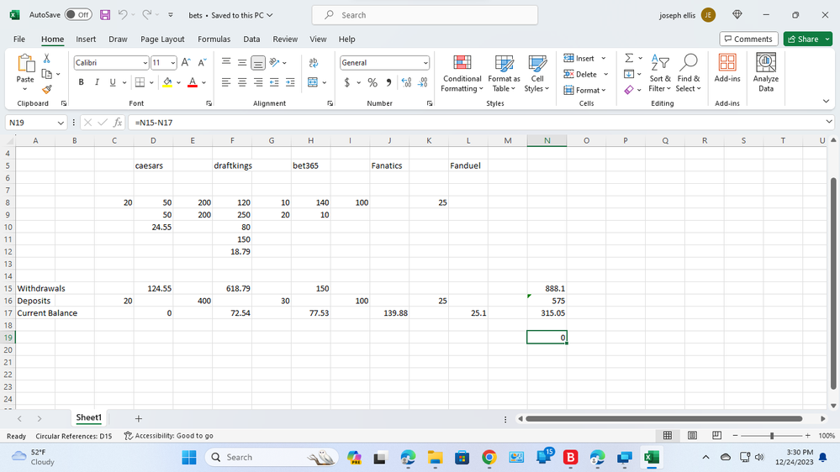
Task: Toggle Center horizontal alignment
Action: [x=242, y=81]
